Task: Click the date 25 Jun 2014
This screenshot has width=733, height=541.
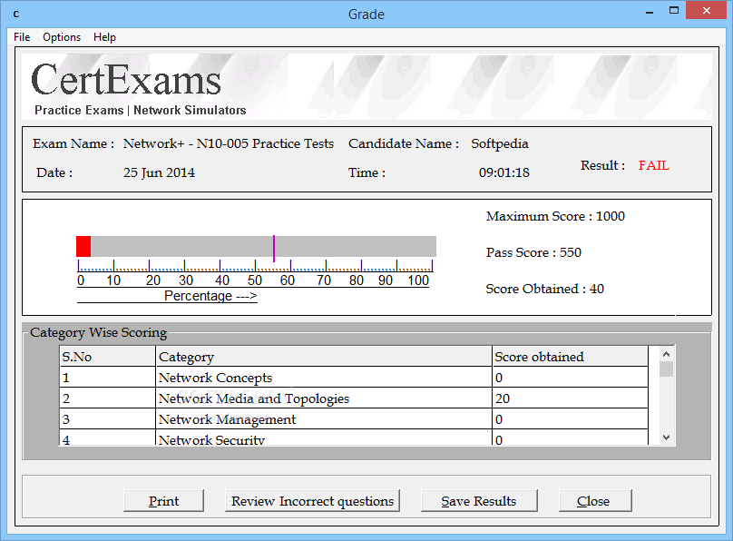Action: [x=159, y=172]
